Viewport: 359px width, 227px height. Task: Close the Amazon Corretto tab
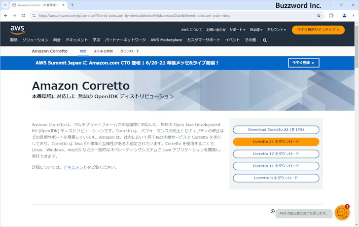coord(64,5)
